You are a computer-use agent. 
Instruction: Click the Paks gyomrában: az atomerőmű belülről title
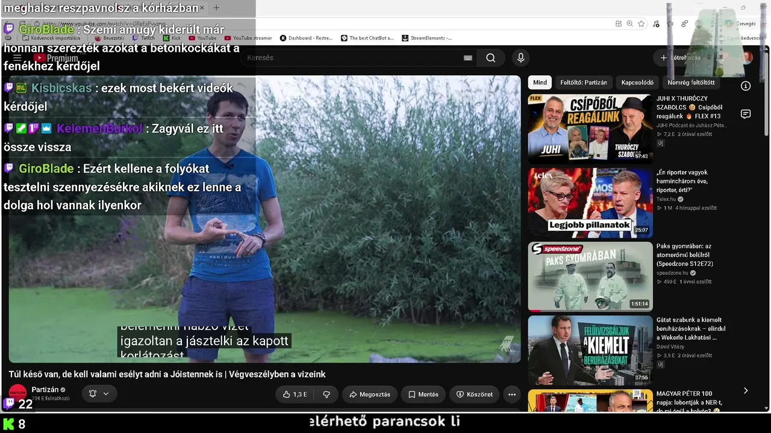[684, 255]
